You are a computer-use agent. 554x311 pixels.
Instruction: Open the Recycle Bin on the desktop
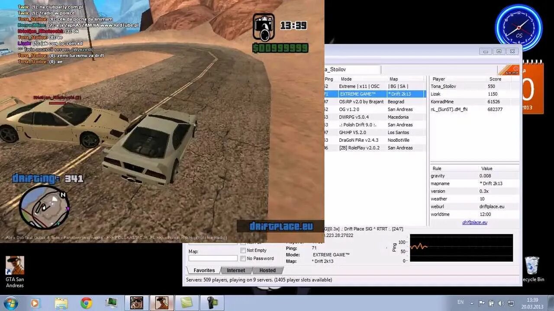click(532, 270)
